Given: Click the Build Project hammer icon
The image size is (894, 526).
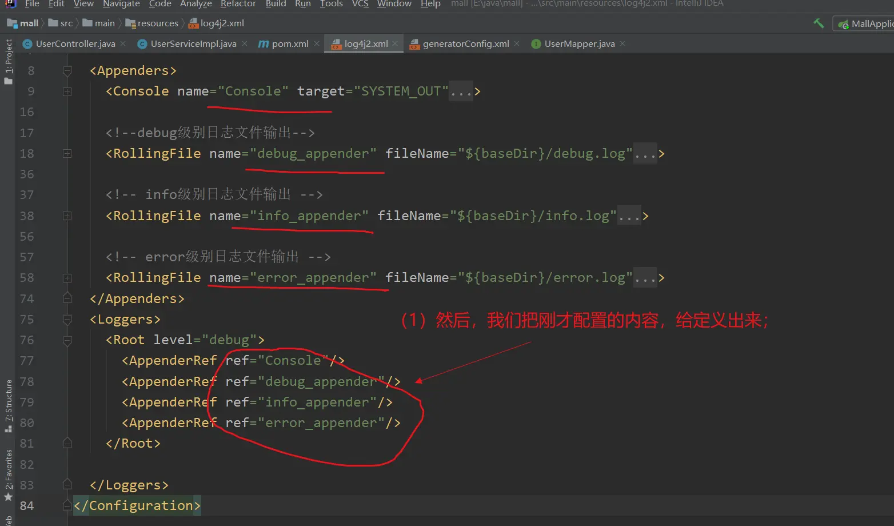Looking at the screenshot, I should coord(819,23).
